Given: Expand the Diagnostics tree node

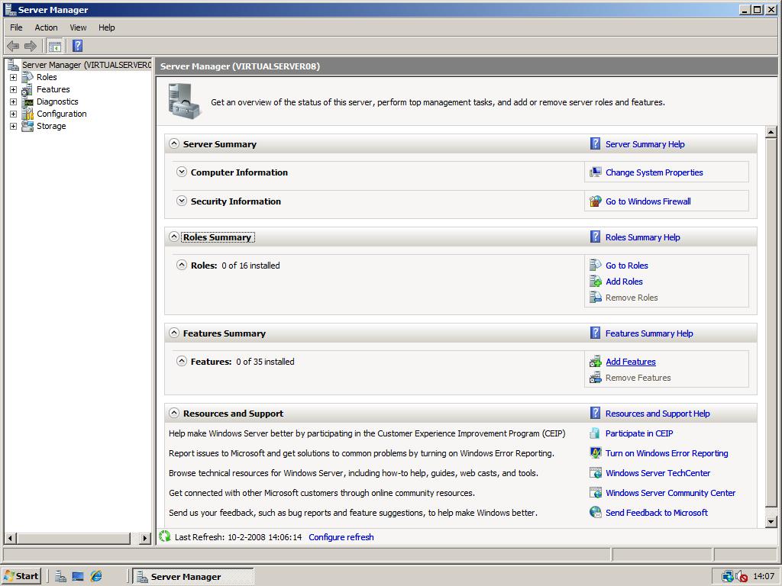Looking at the screenshot, I should pyautogui.click(x=14, y=101).
